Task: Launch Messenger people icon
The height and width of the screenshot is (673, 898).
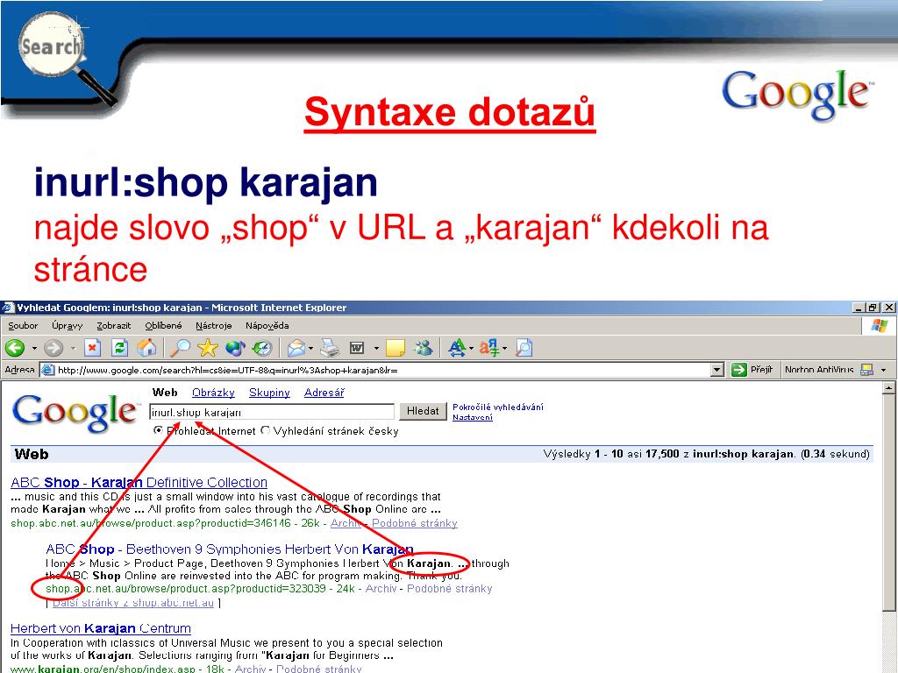Action: tap(424, 348)
